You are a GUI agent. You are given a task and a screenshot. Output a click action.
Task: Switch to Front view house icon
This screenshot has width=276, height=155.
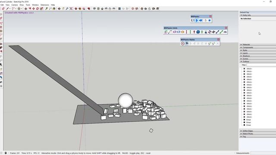point(102,9)
